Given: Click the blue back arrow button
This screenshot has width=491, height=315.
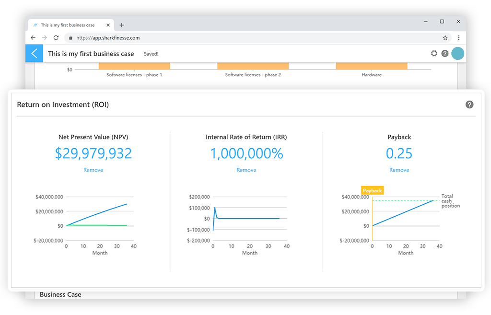Looking at the screenshot, I should pos(34,54).
